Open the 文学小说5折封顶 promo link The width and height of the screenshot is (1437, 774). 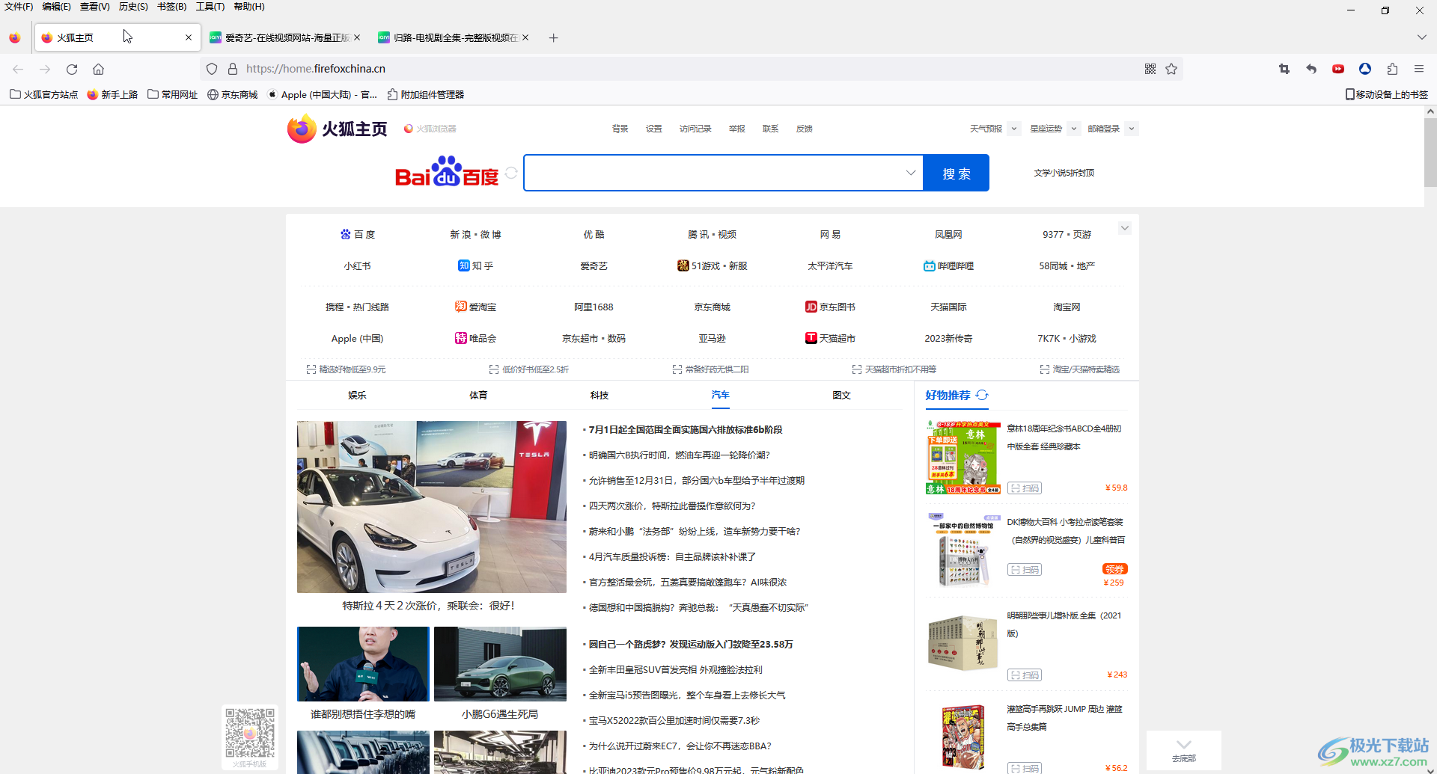pos(1064,173)
